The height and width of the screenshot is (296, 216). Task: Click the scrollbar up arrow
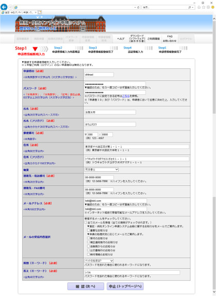pos(214,19)
